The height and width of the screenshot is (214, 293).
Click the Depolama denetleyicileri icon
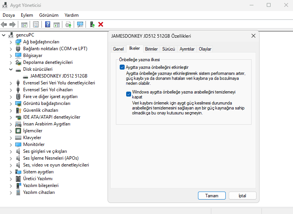click(x=18, y=62)
